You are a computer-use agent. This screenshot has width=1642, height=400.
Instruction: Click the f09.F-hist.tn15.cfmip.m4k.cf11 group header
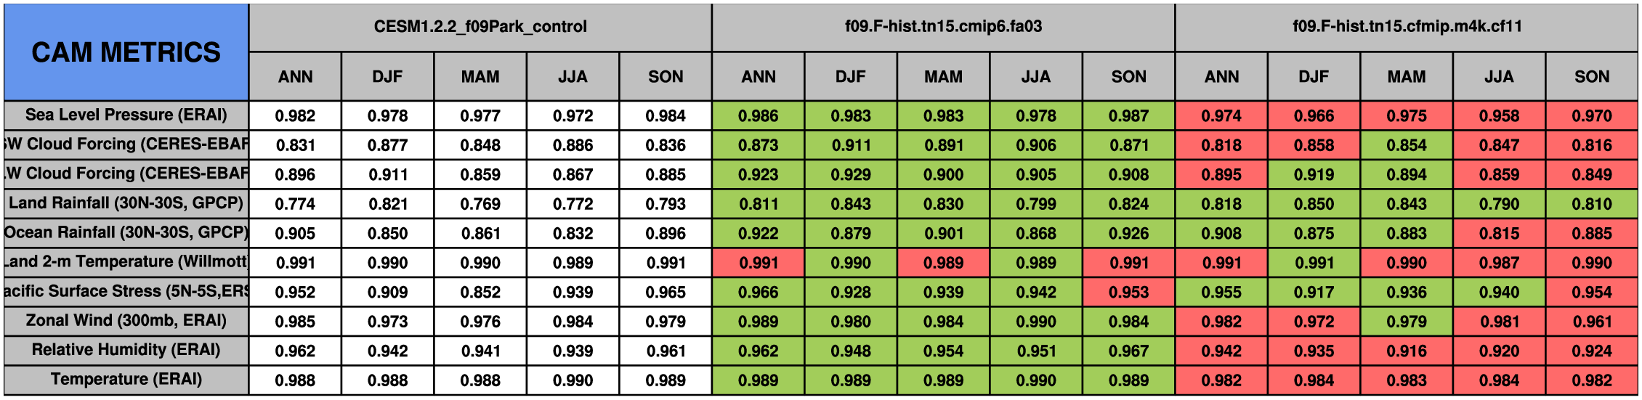(1407, 27)
